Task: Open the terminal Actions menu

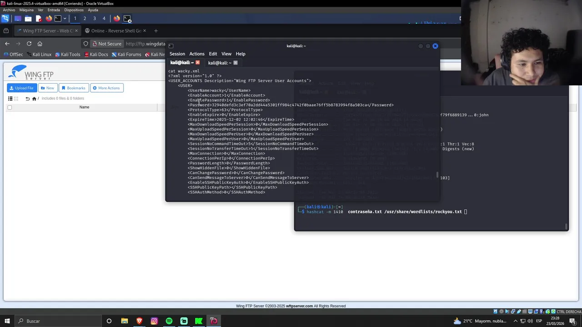Action: pos(197,54)
